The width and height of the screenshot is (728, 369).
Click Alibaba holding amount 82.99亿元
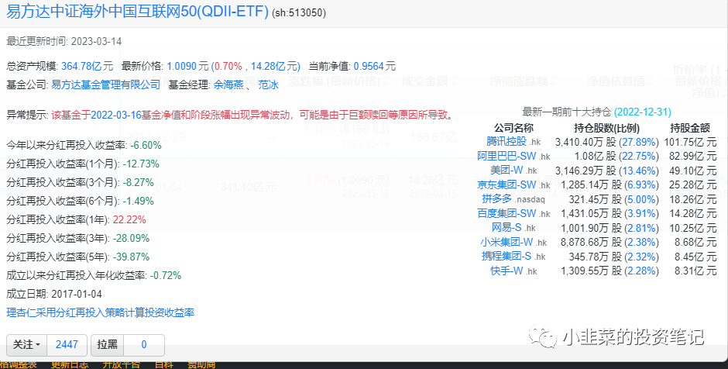692,157
